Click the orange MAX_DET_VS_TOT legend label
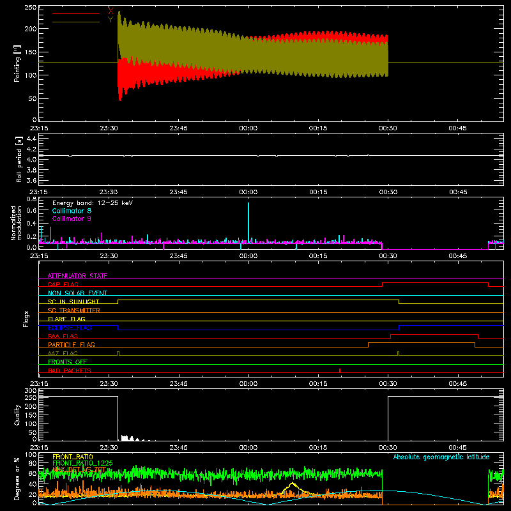The width and height of the screenshot is (511, 511). click(x=79, y=469)
